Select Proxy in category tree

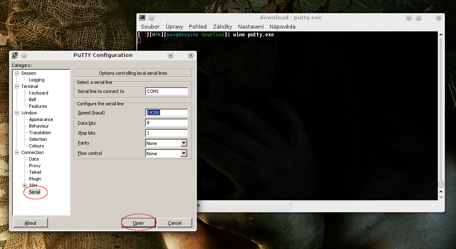[x=35, y=166]
